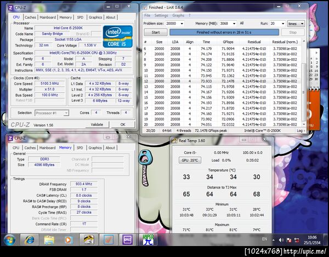The width and height of the screenshot is (329, 257).
Task: Open the times unit dropdown in LinX
Action: [296, 24]
